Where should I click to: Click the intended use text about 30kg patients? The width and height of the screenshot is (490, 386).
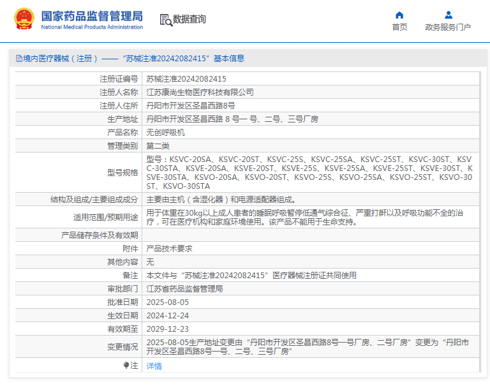(305, 218)
